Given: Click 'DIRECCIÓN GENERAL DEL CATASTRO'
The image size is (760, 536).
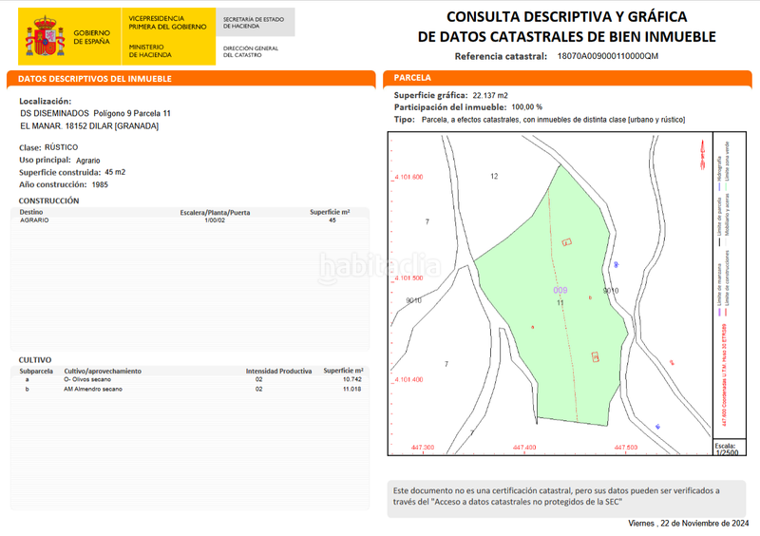Looking at the screenshot, I should click(x=251, y=51).
